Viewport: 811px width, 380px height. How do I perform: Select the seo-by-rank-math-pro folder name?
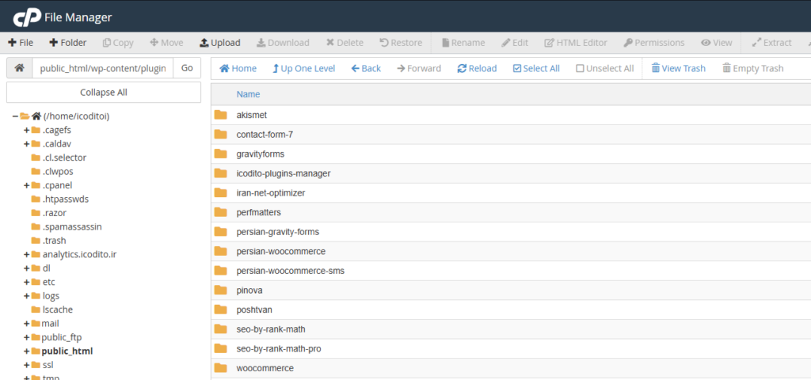pos(279,349)
